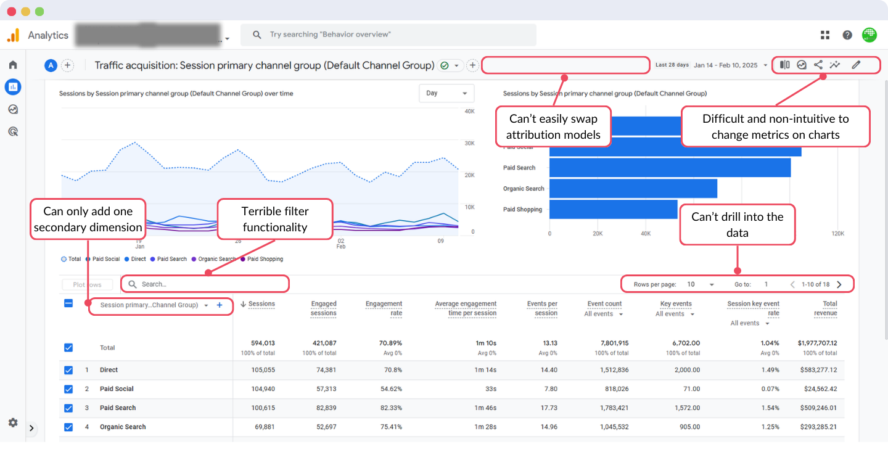Screen dimensions: 888x449
Task: Toggle Organic Search in the chart legend
Action: pyautogui.click(x=213, y=259)
